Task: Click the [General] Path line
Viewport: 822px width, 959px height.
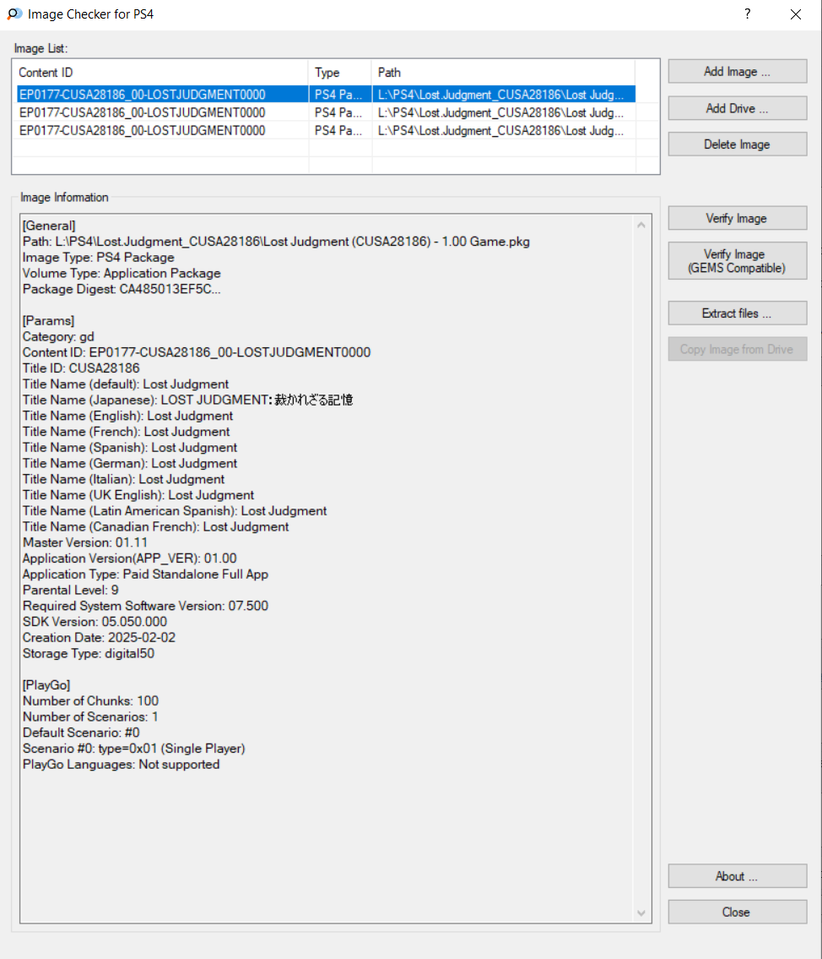Action: (x=276, y=242)
